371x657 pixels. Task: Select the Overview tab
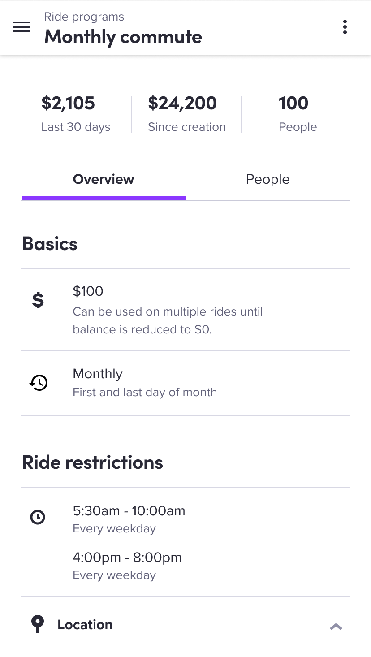pyautogui.click(x=104, y=179)
